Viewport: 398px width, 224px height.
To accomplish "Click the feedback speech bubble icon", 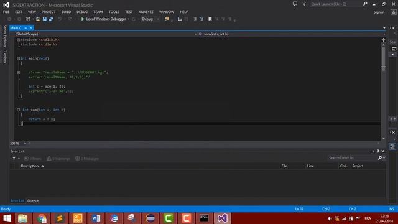I will pyautogui.click(x=295, y=4).
